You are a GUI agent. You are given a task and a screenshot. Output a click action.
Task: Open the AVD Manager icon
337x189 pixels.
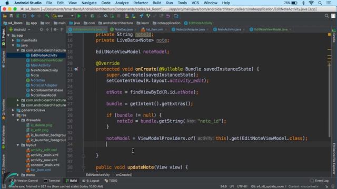(x=127, y=16)
